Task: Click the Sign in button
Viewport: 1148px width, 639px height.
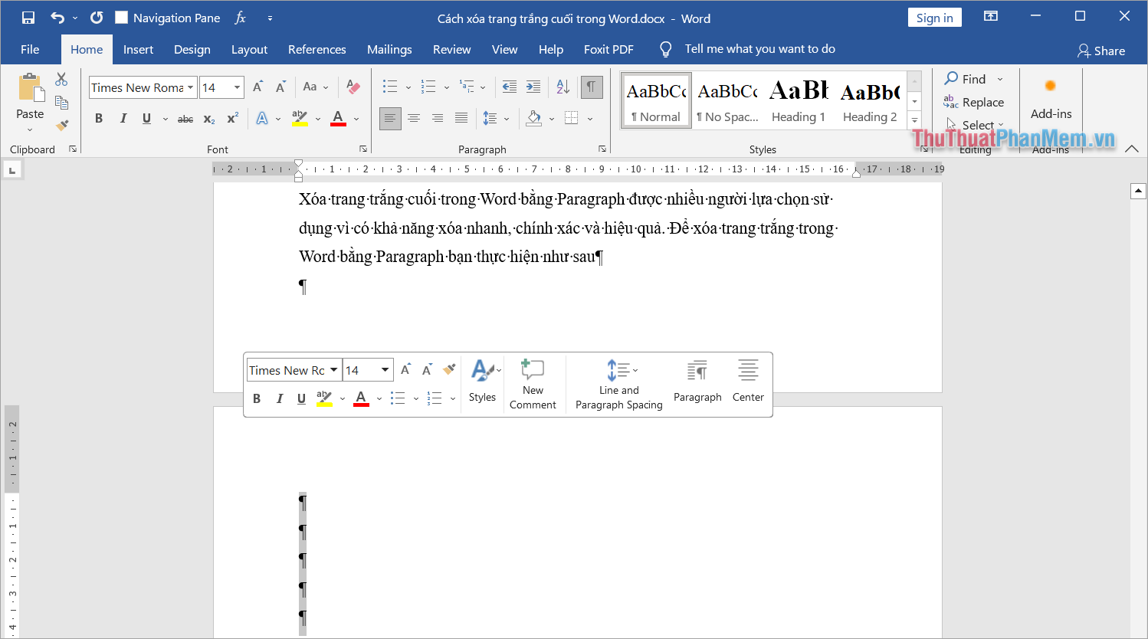Action: pyautogui.click(x=934, y=17)
